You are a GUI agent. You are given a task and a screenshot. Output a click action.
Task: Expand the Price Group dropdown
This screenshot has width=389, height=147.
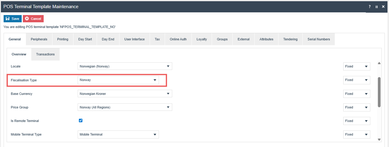pyautogui.click(x=125, y=107)
